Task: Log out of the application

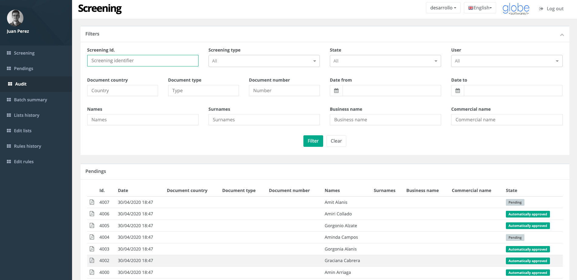Action: pyautogui.click(x=551, y=9)
